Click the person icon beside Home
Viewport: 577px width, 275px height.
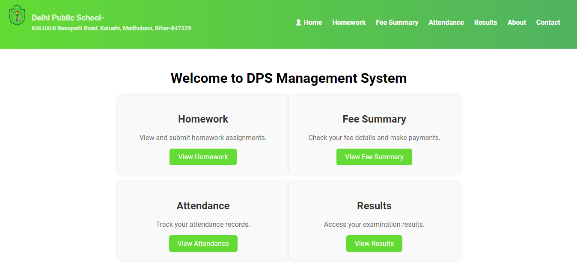(x=298, y=23)
